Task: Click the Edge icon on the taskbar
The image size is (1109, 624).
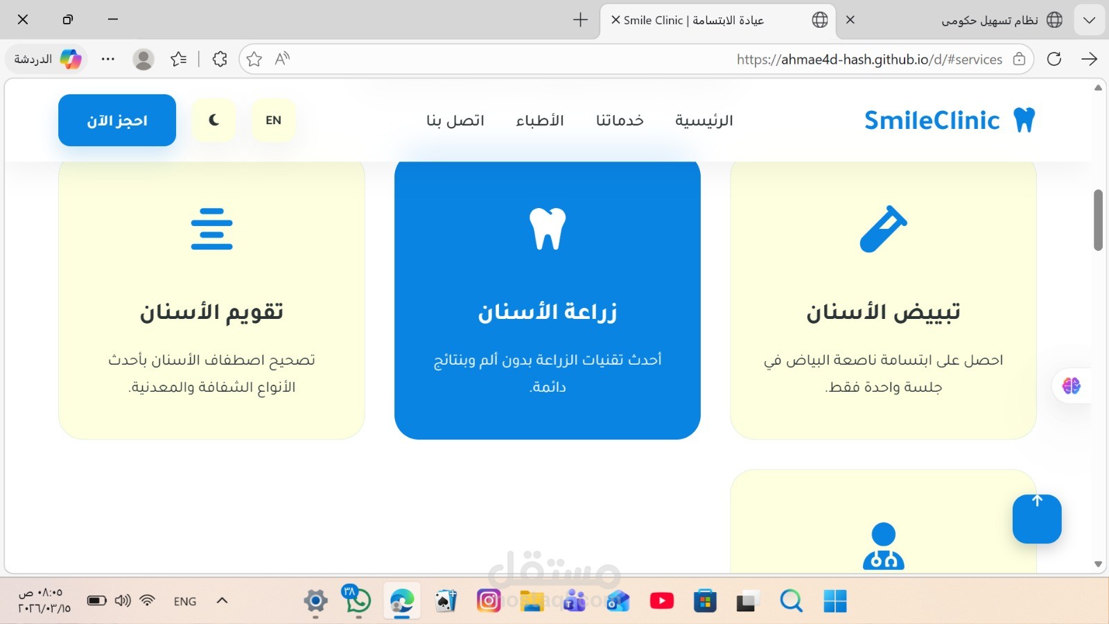Action: tap(402, 600)
